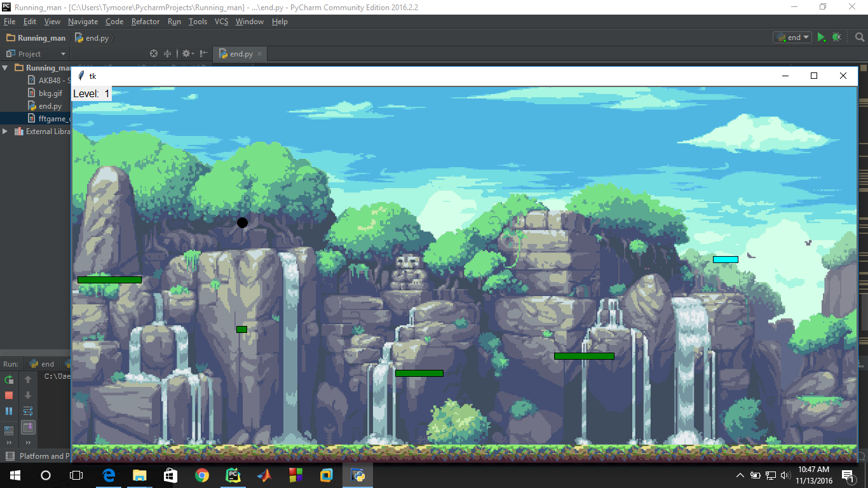Select the AKB48 file in project tree
The width and height of the screenshot is (868, 488).
pos(50,81)
